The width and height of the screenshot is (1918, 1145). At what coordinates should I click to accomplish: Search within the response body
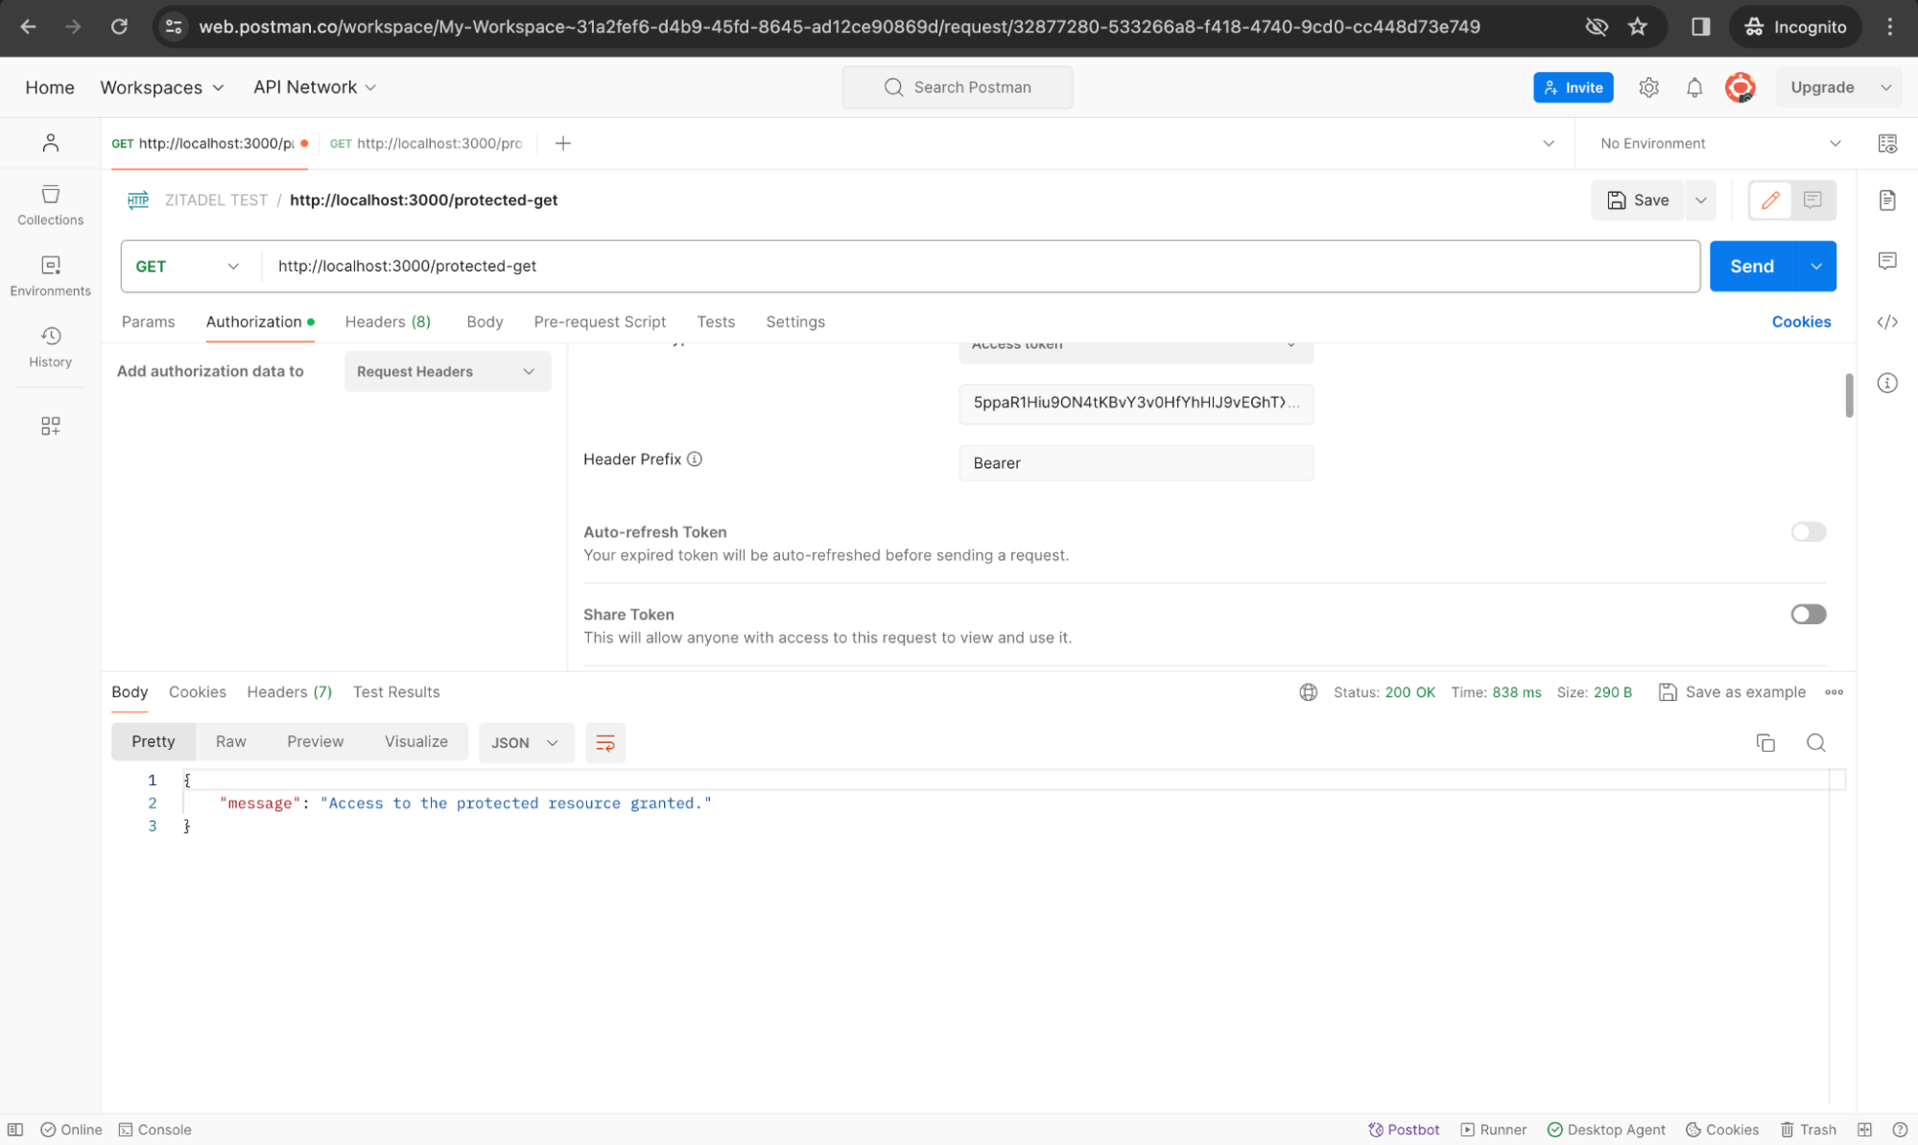1814,742
